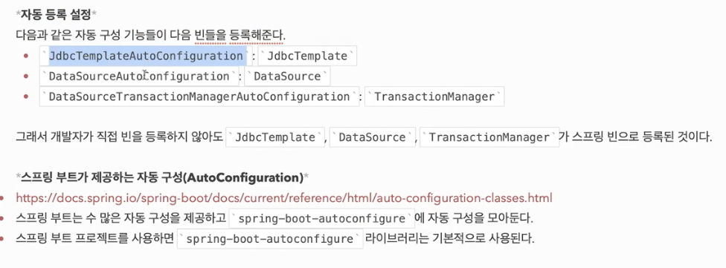The width and height of the screenshot is (726, 268).
Task: Click the text 스프링 빈으로 등록된 것이다
Action: [x=642, y=137]
